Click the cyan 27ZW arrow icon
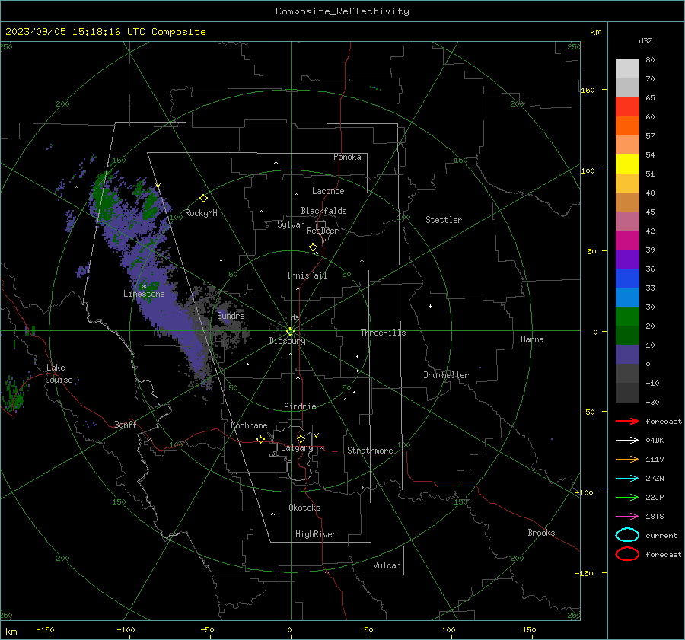685x640 pixels. click(x=627, y=479)
